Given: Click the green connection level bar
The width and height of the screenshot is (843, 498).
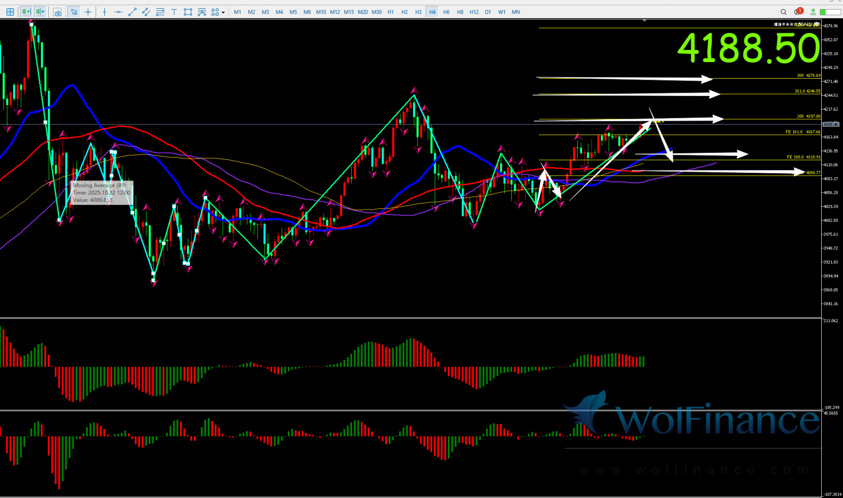Looking at the screenshot, I should tap(829, 12).
